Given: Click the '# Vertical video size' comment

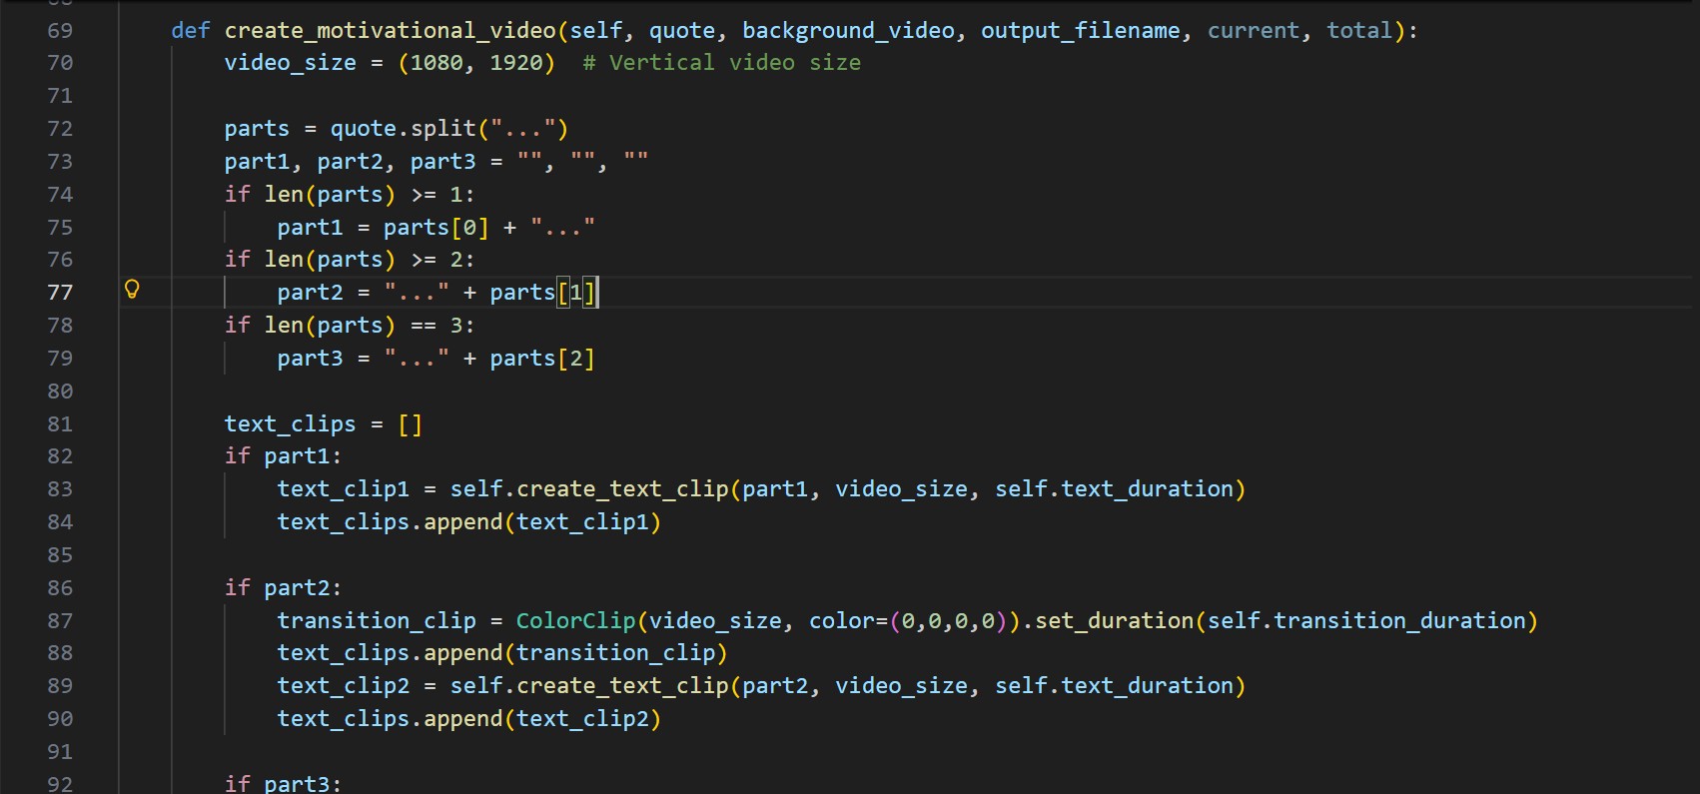Looking at the screenshot, I should coord(722,63).
